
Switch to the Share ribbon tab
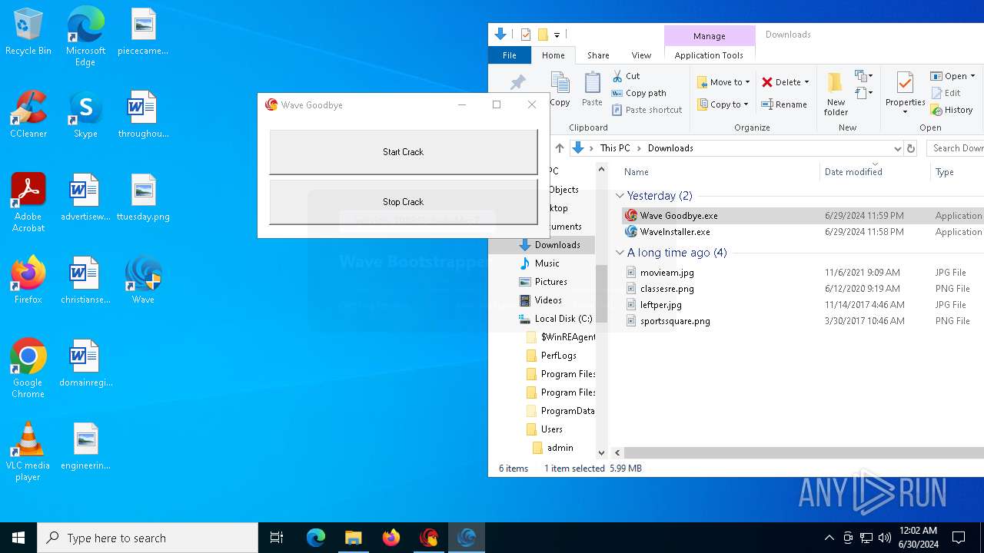[598, 55]
